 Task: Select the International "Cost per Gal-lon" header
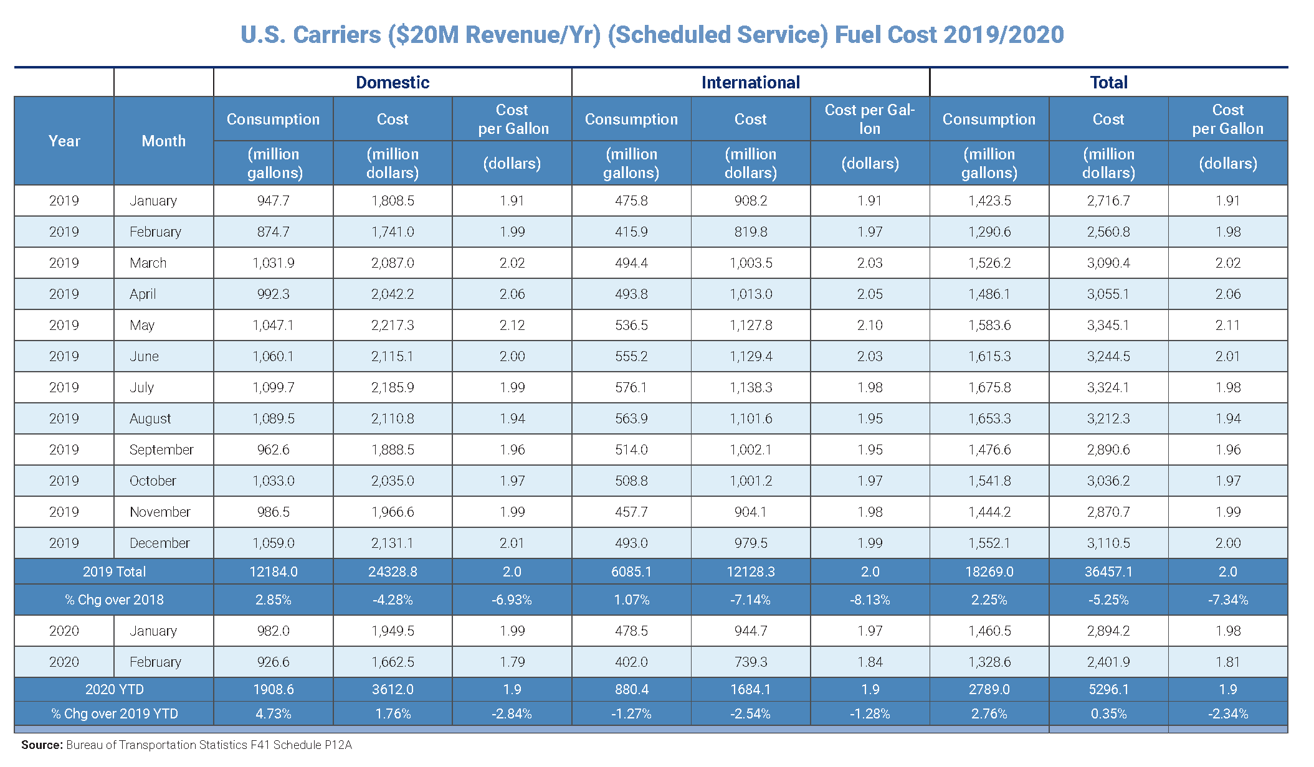click(x=870, y=119)
